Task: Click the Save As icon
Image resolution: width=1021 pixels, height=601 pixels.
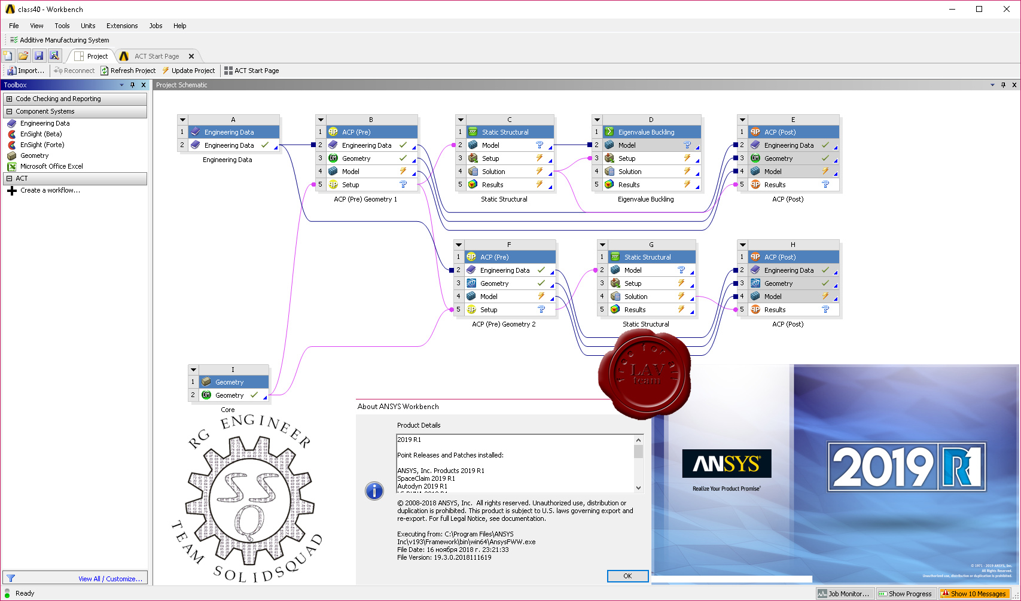Action: pos(54,56)
